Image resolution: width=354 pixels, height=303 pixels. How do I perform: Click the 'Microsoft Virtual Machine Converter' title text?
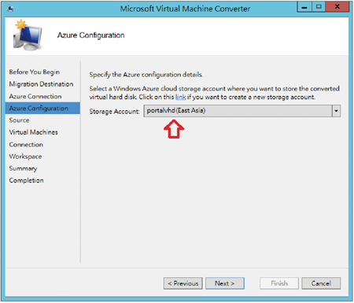(x=185, y=9)
